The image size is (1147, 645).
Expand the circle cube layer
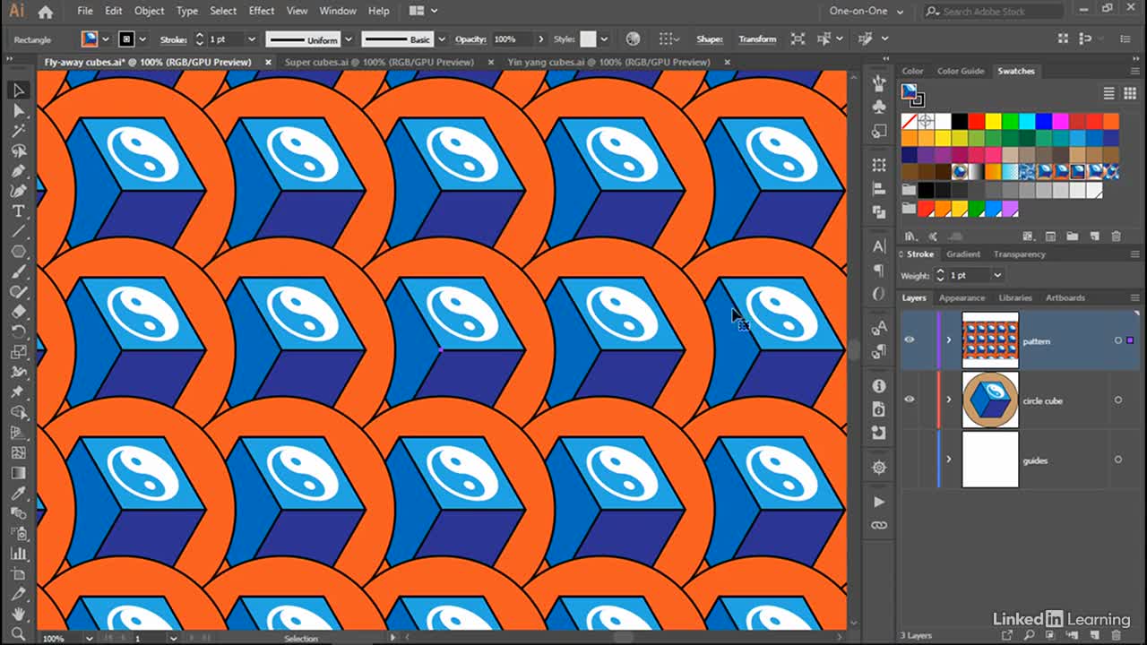pos(949,400)
